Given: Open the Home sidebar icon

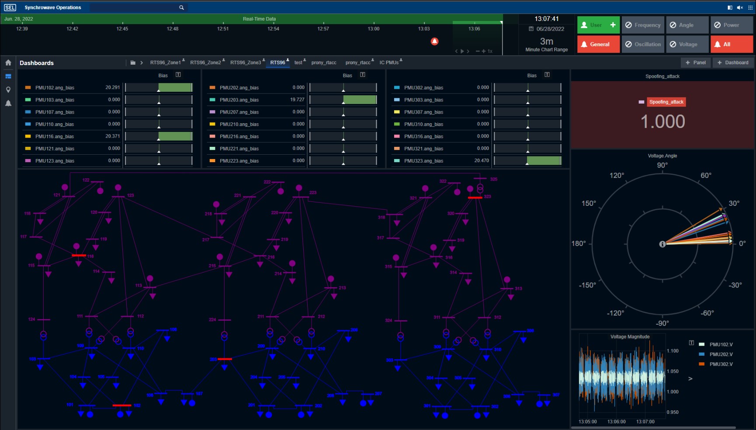Looking at the screenshot, I should (8, 62).
